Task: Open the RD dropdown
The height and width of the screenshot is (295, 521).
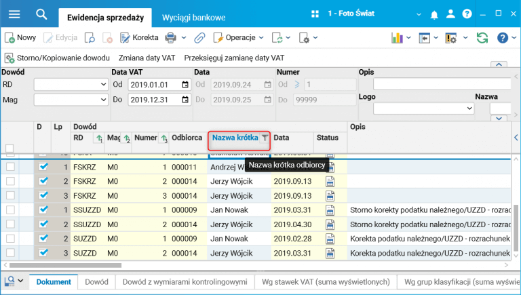Action: coord(71,84)
